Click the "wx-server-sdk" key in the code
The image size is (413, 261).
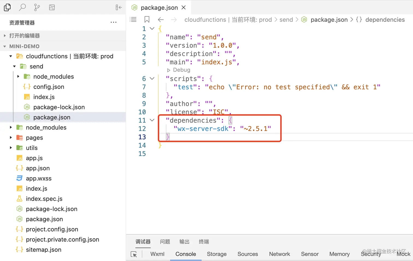(x=203, y=128)
